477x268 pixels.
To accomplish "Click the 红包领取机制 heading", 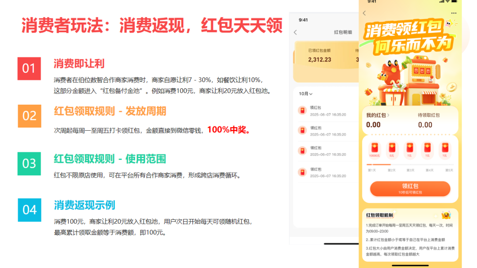I will coord(379,215).
